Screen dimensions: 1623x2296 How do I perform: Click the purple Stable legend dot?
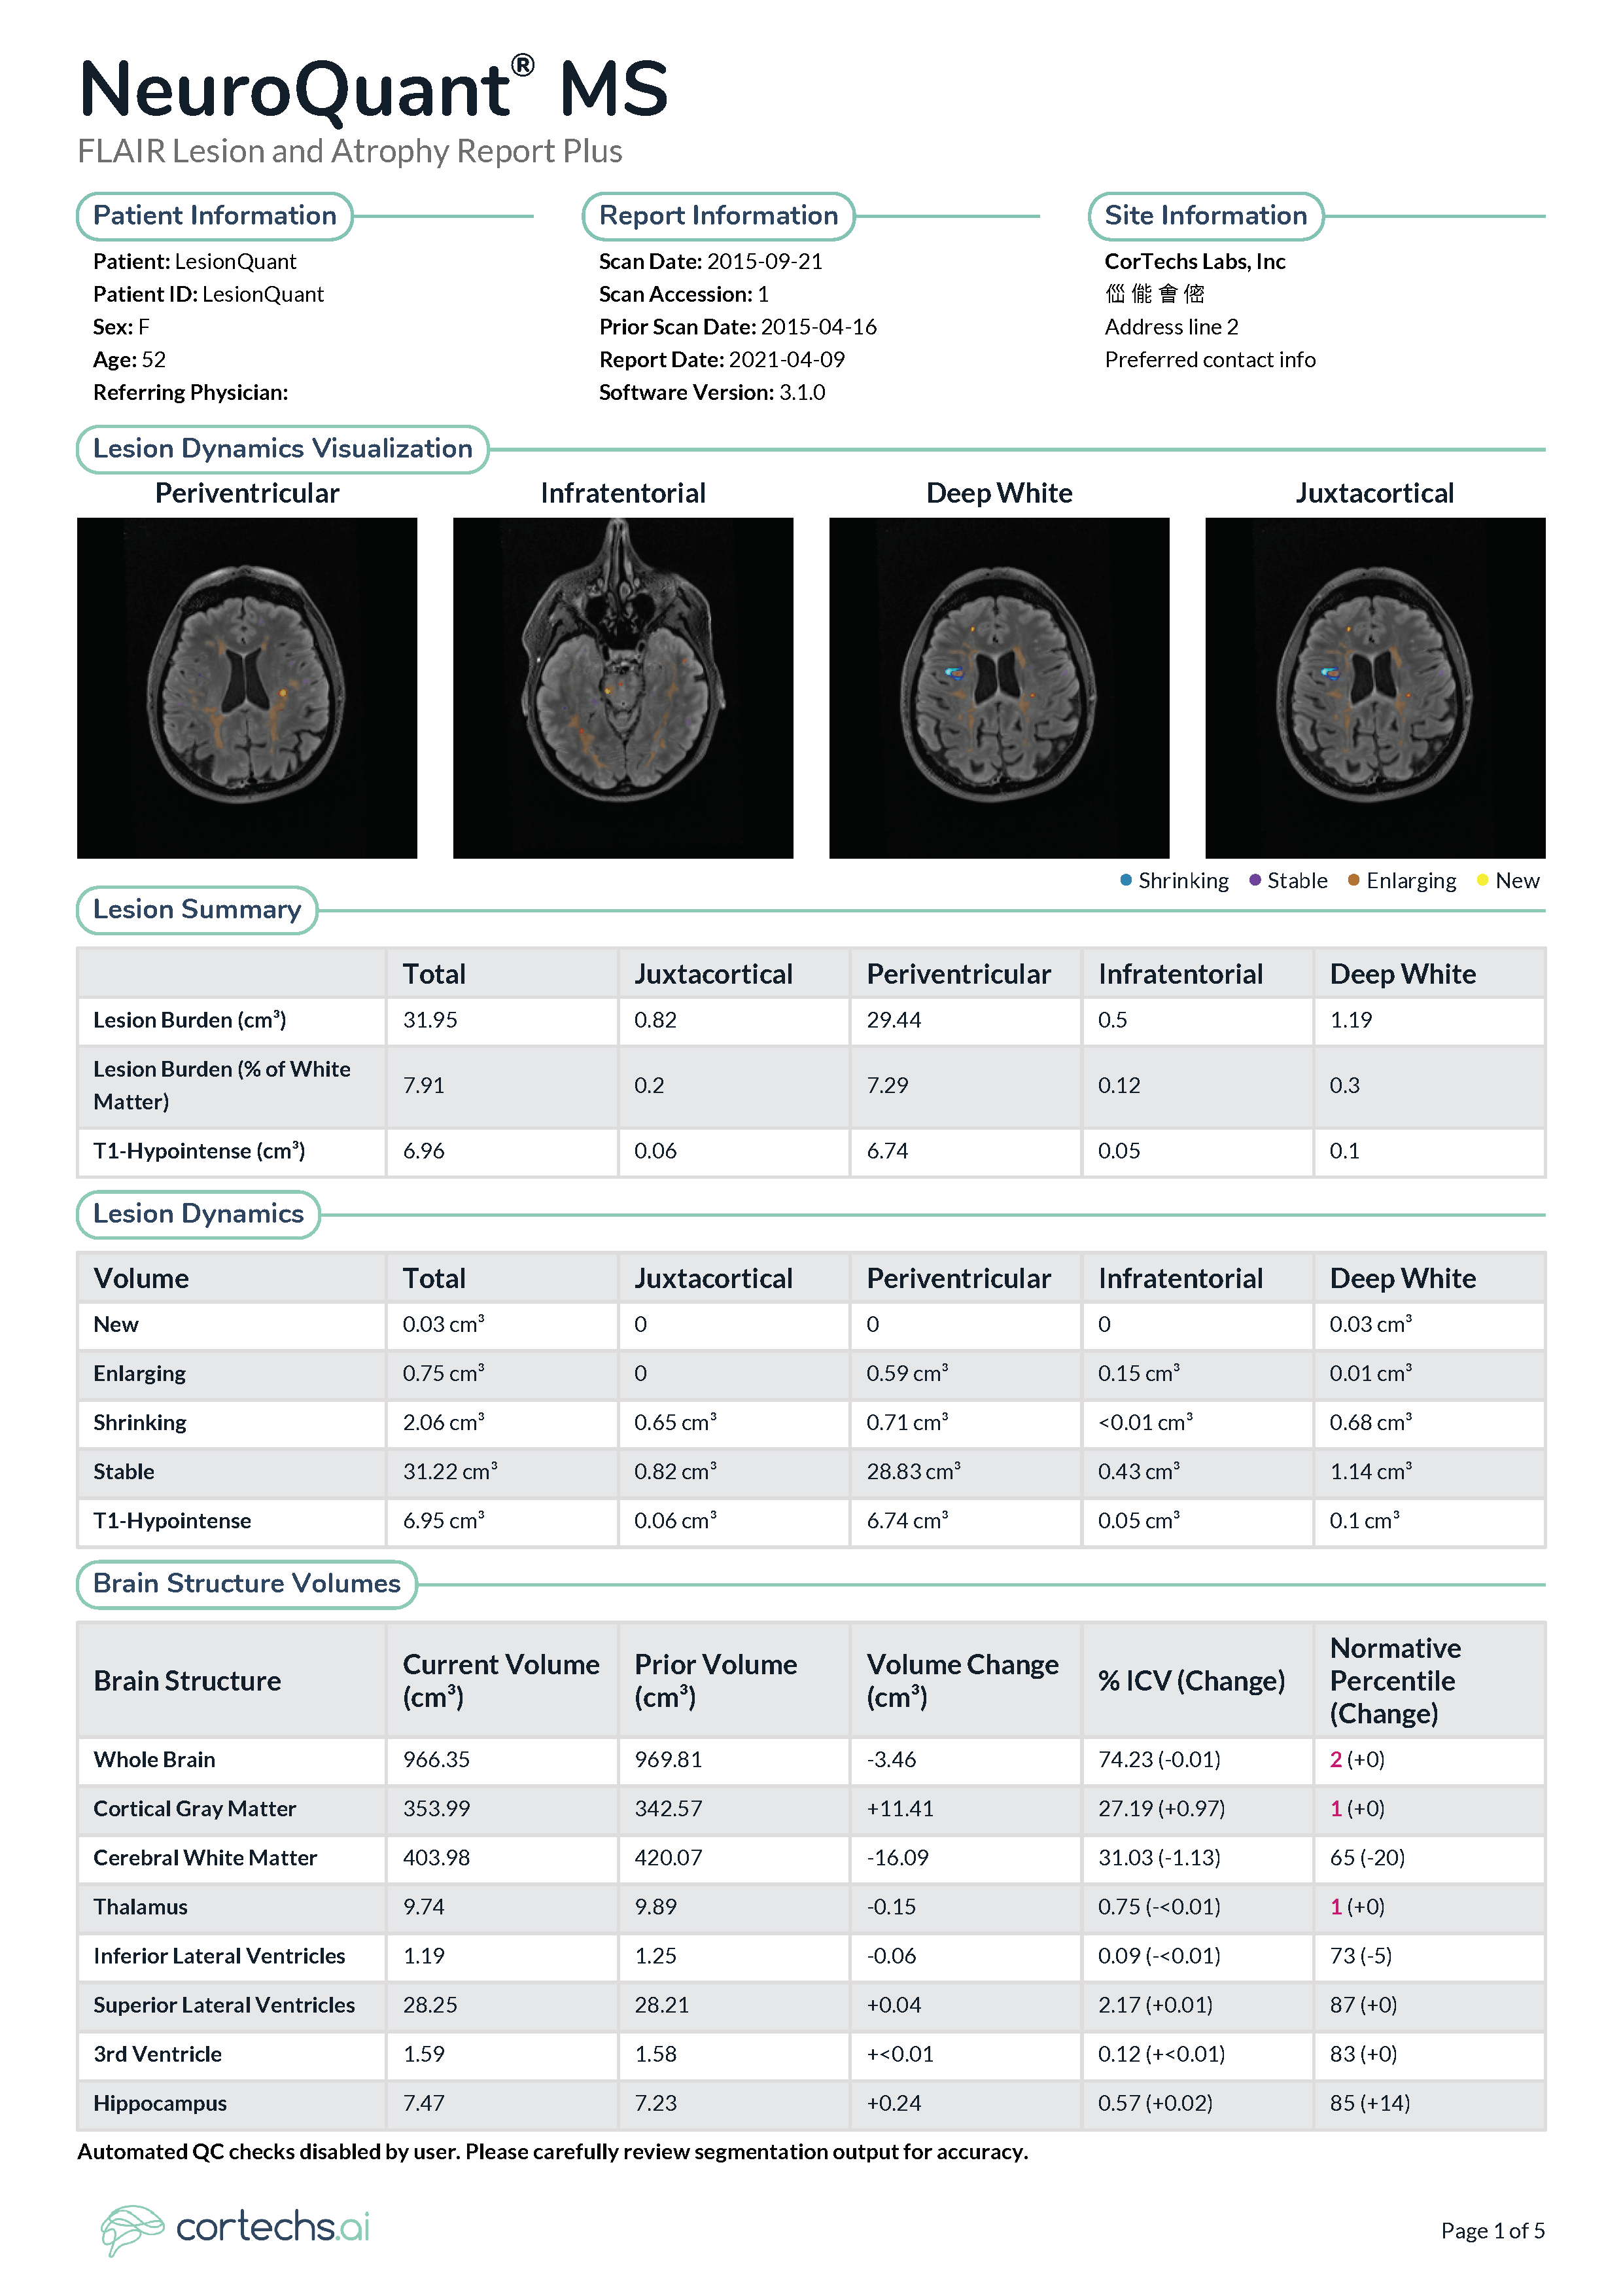pyautogui.click(x=1255, y=880)
